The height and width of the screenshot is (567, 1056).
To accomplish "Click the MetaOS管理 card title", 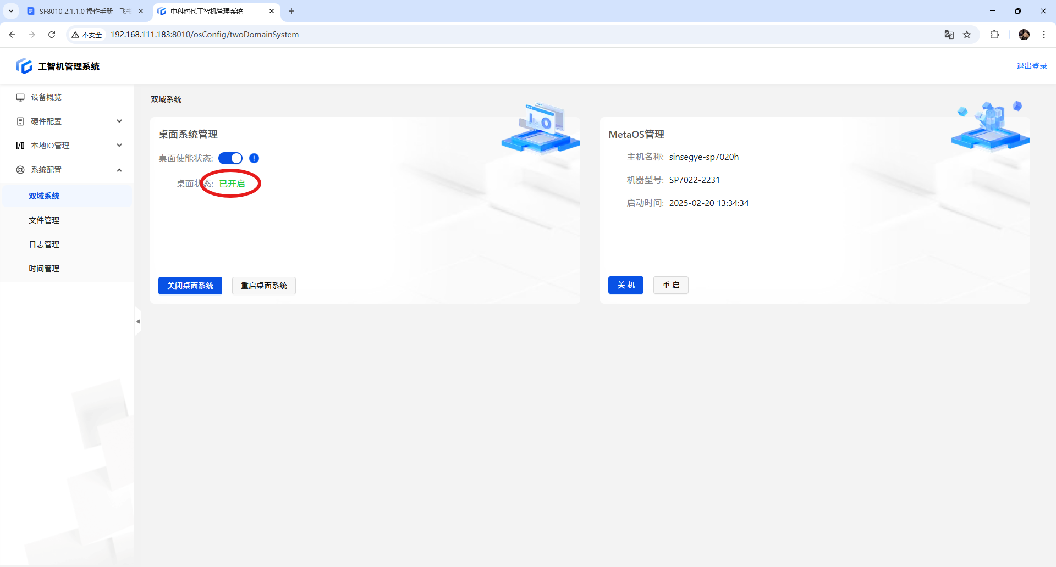I will [636, 135].
